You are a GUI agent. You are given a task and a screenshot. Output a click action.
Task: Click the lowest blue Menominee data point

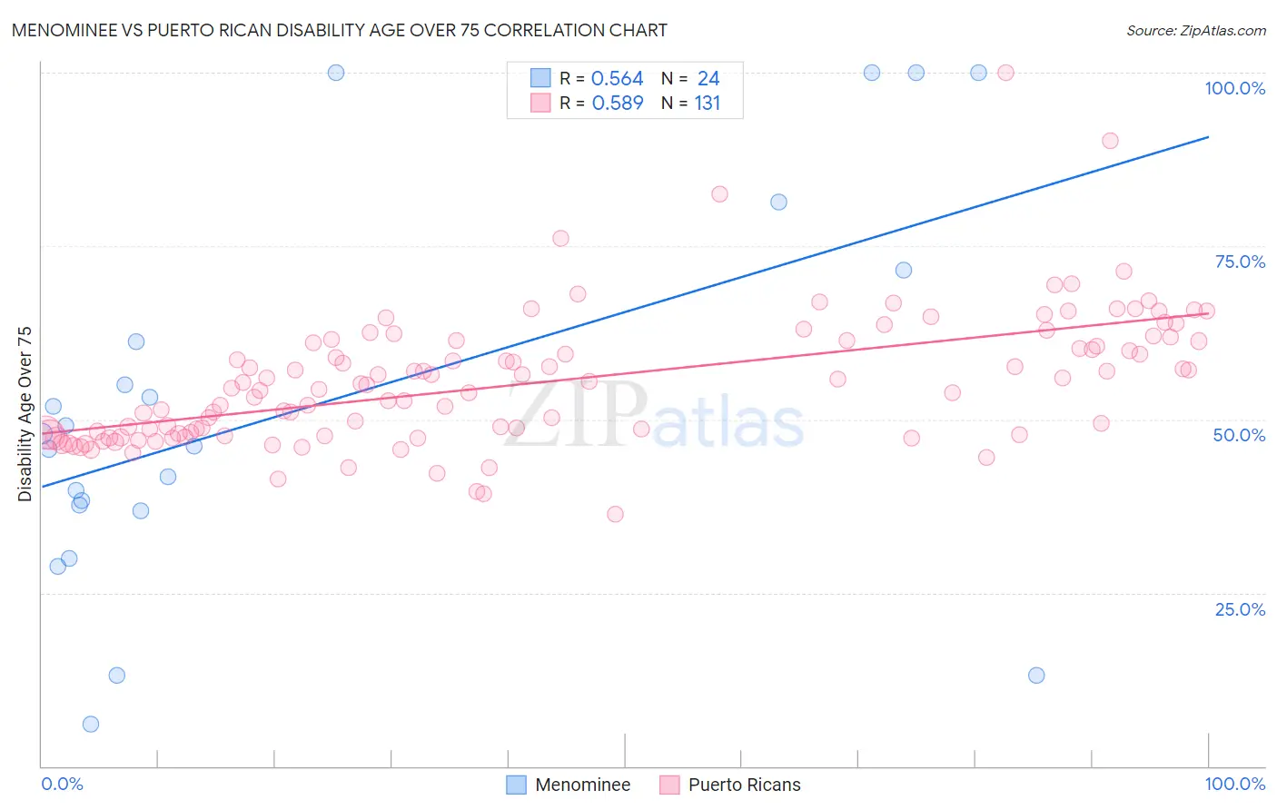[91, 724]
